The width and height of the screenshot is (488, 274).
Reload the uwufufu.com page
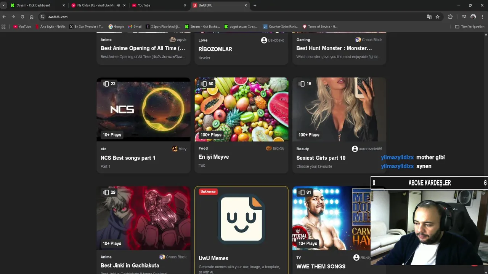(22, 17)
